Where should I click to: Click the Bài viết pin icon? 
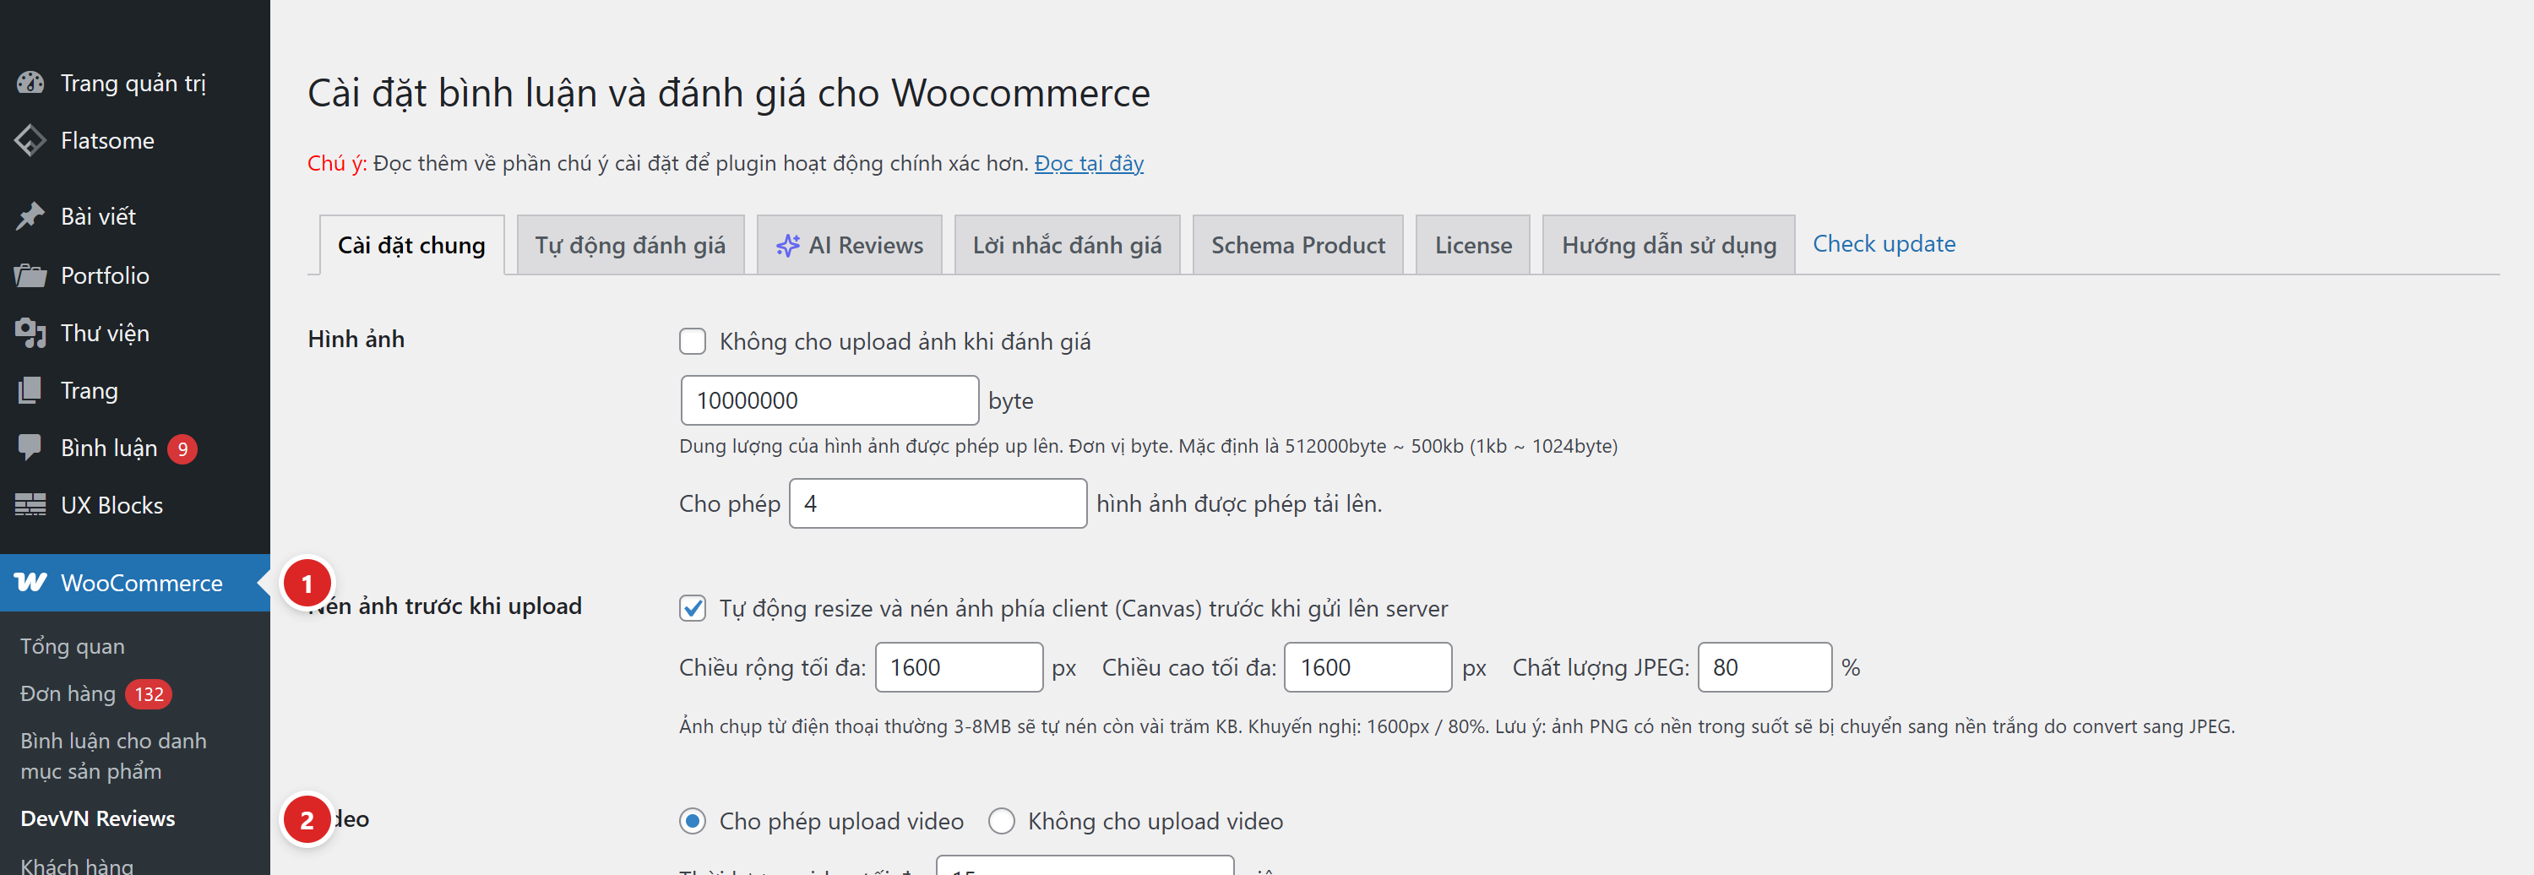[30, 216]
